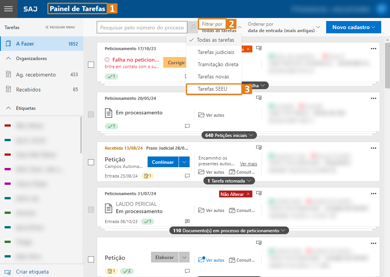Select Tarefas SEEU filter option

(213, 89)
